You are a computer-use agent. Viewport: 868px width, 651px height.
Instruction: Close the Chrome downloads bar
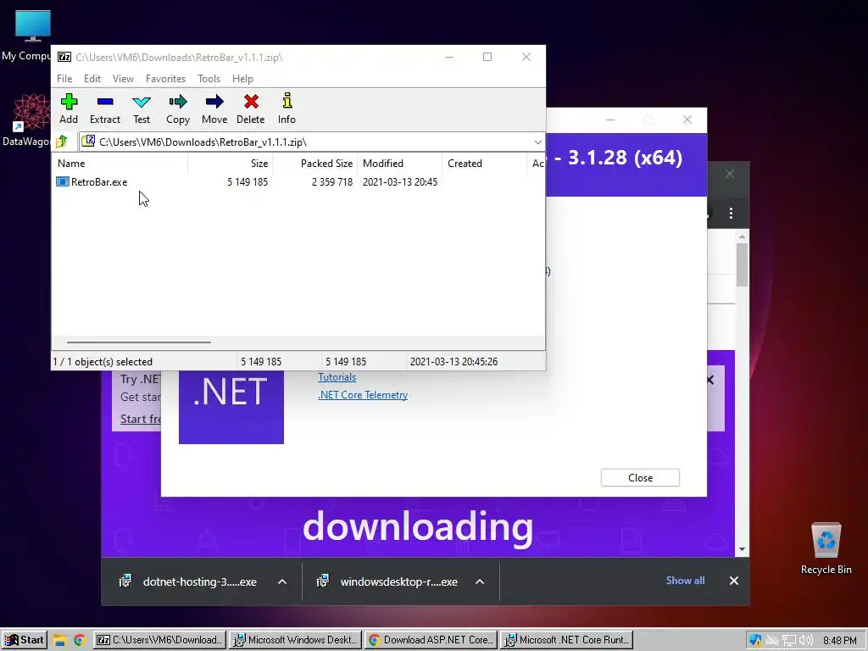(733, 581)
